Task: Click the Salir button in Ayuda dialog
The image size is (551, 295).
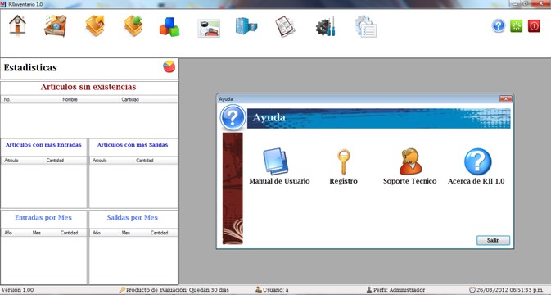Action: [493, 240]
